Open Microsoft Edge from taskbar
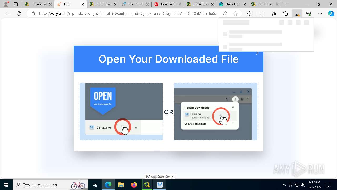 point(108,185)
